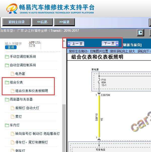Go forward with >>前进 button

coord(64,22)
